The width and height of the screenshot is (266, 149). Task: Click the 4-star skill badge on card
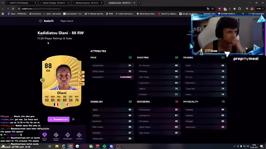81,84
